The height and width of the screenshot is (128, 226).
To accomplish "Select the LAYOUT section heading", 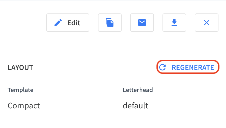I will [20, 67].
